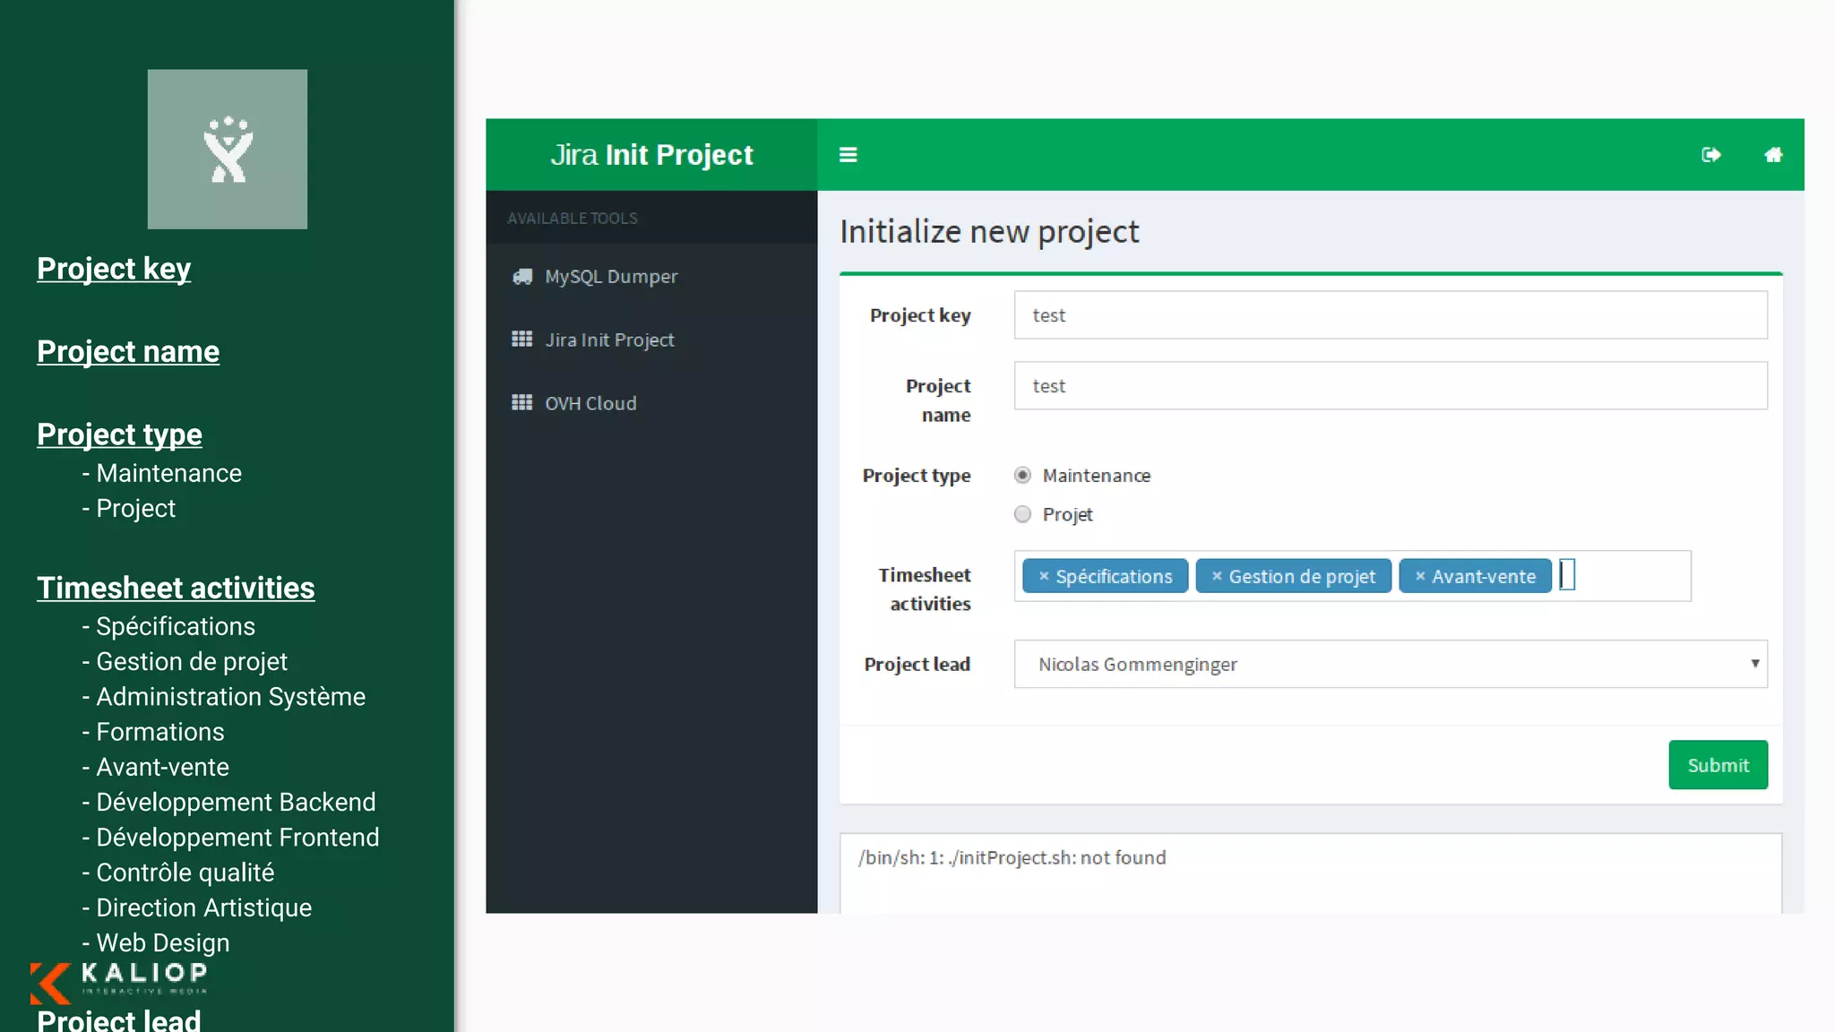Click the Kaliop logo on the slide
1835x1032 pixels.
(119, 982)
